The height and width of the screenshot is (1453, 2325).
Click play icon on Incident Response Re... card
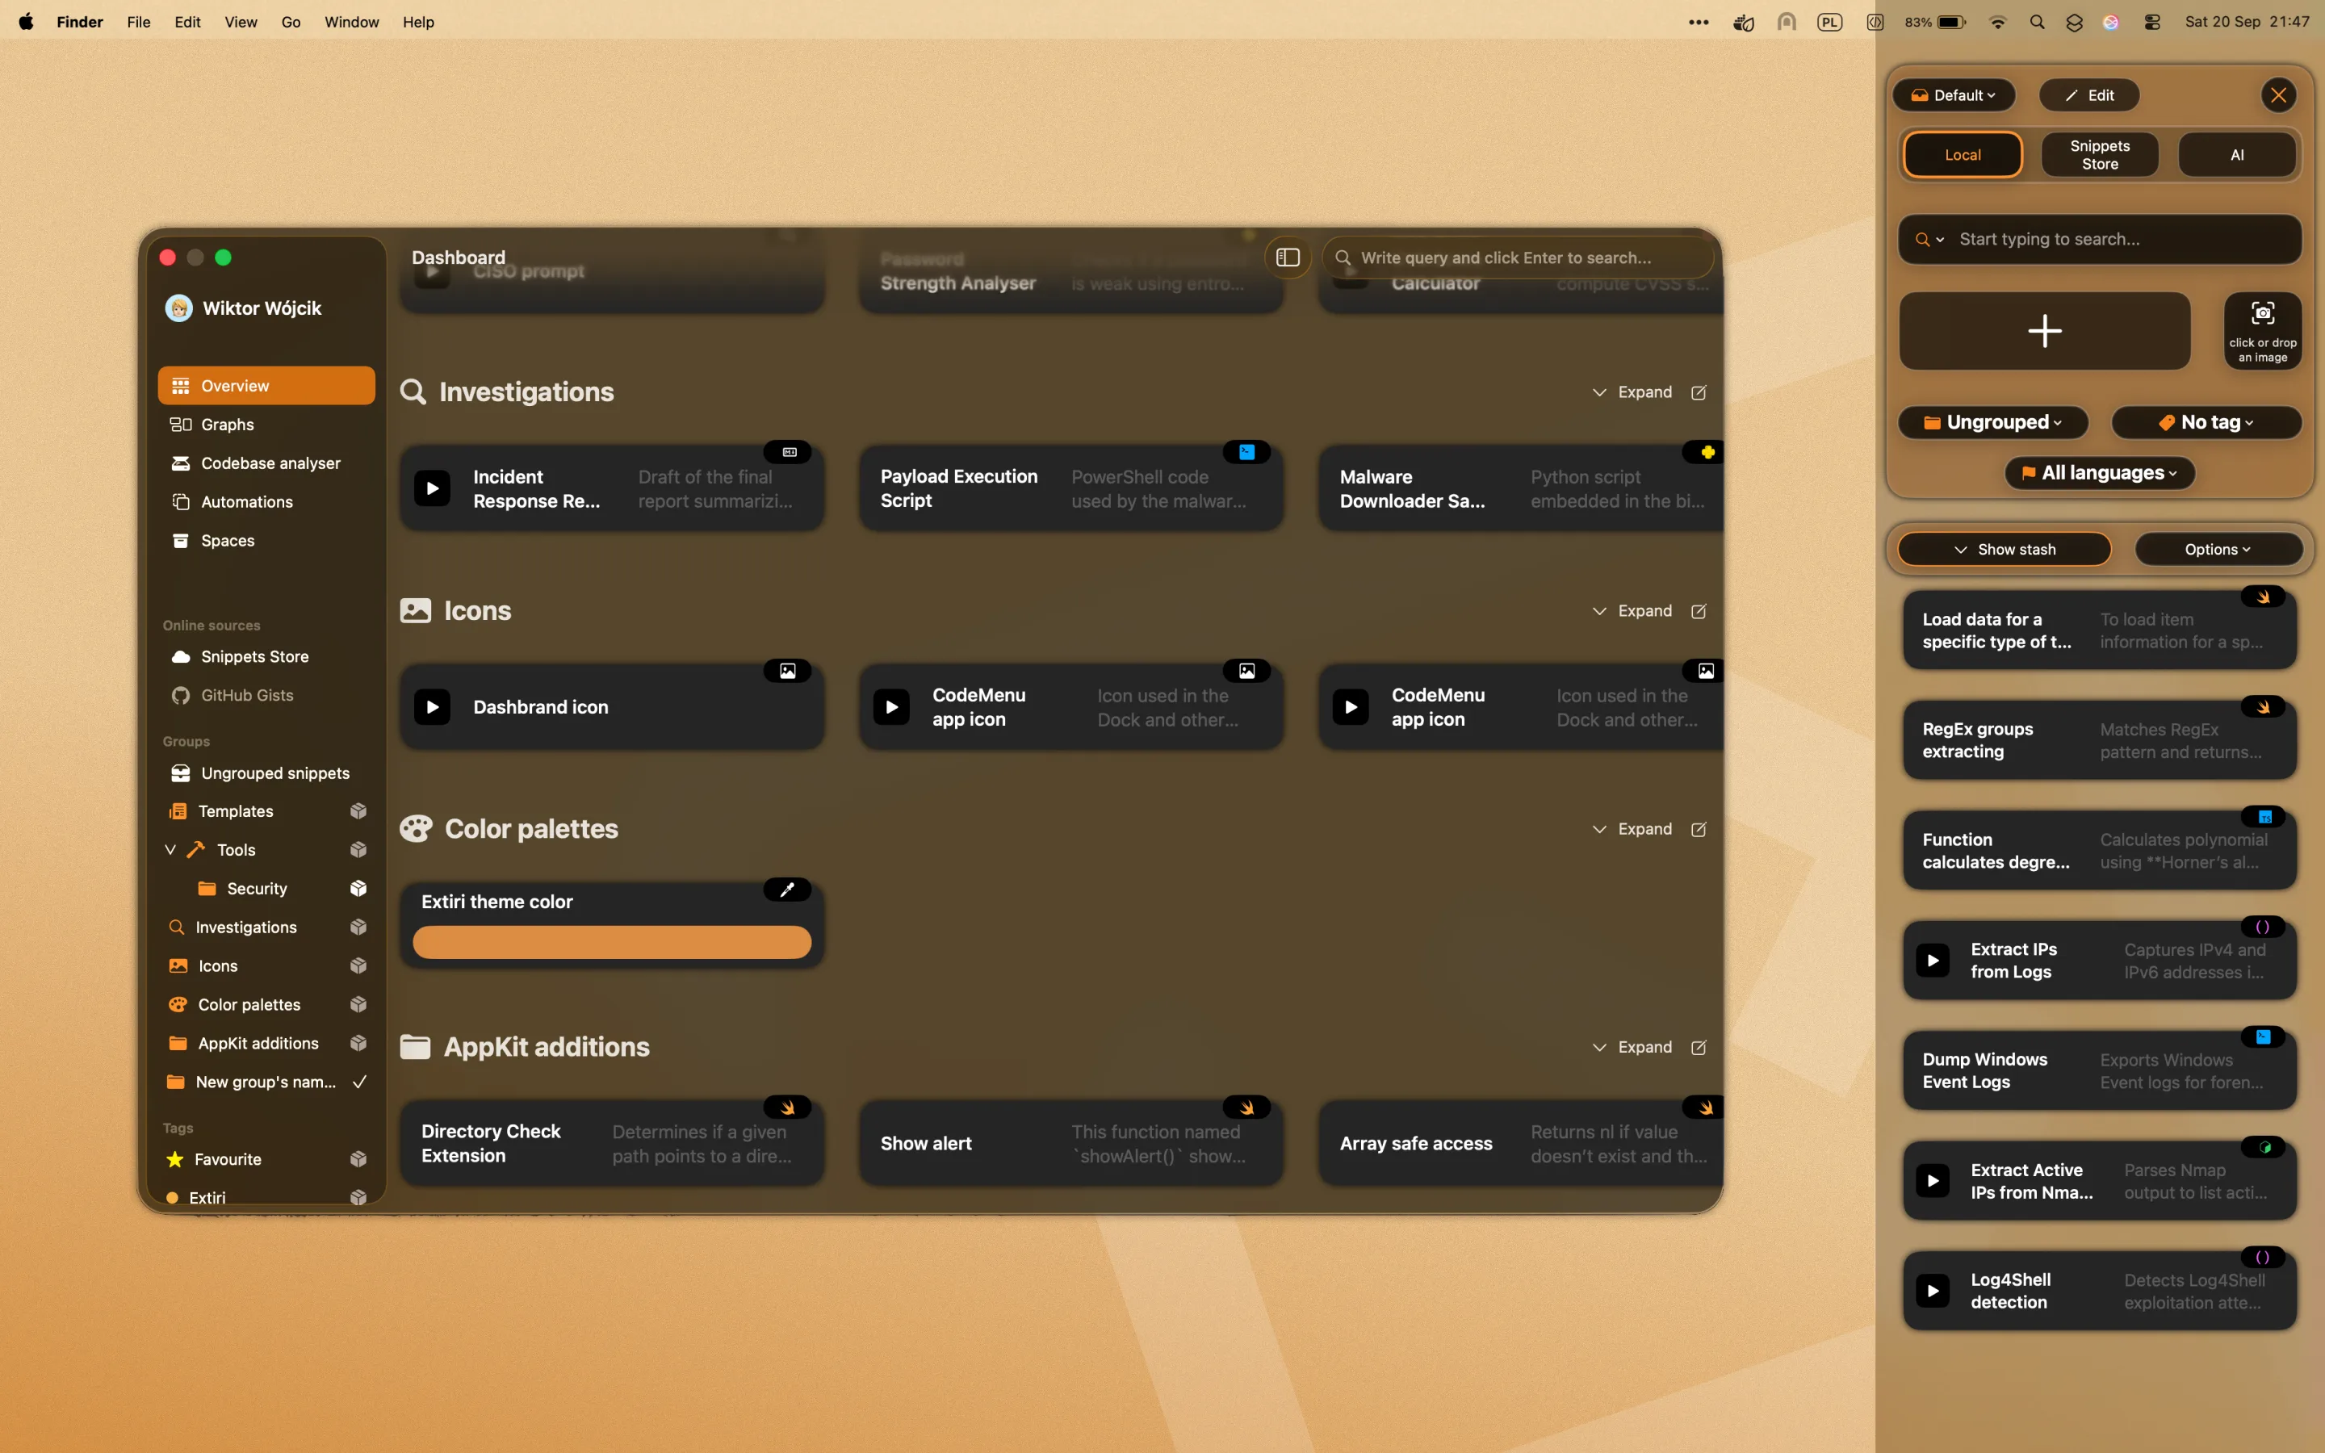point(433,488)
